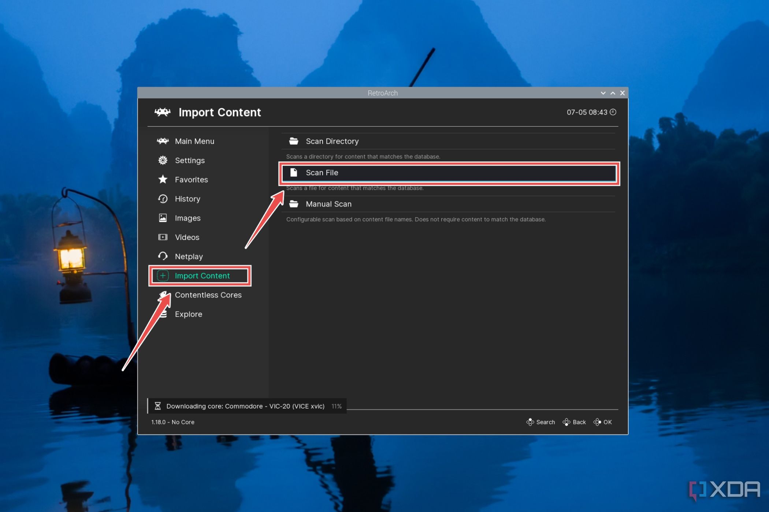This screenshot has width=769, height=512.
Task: Click the Netplay headset icon
Action: point(163,256)
